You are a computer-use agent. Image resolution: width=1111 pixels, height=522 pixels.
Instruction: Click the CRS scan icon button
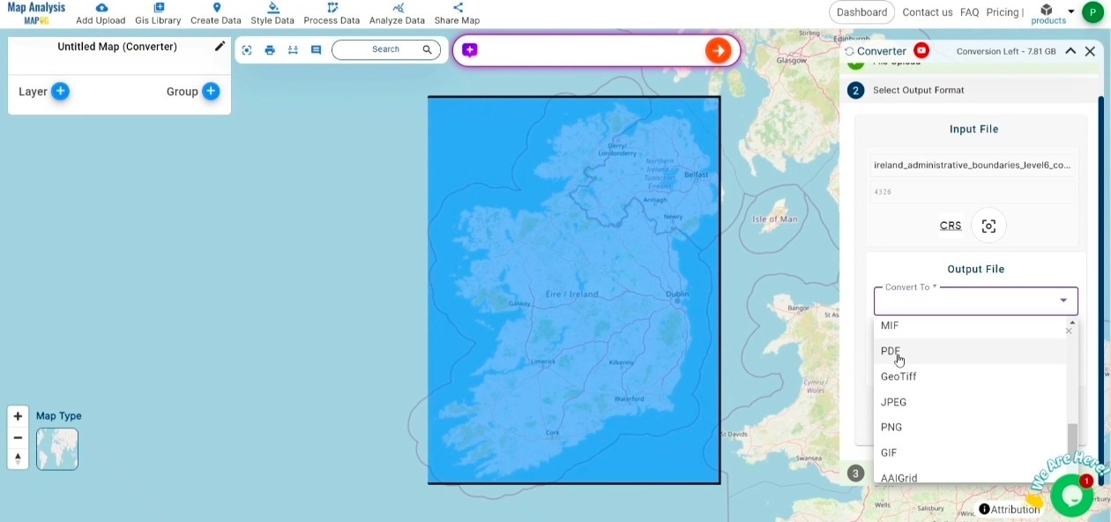(x=988, y=226)
